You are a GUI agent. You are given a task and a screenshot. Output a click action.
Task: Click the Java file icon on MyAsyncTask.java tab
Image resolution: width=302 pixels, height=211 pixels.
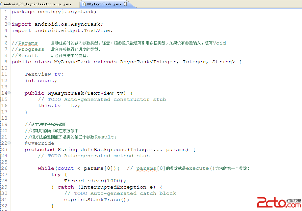click(84, 4)
